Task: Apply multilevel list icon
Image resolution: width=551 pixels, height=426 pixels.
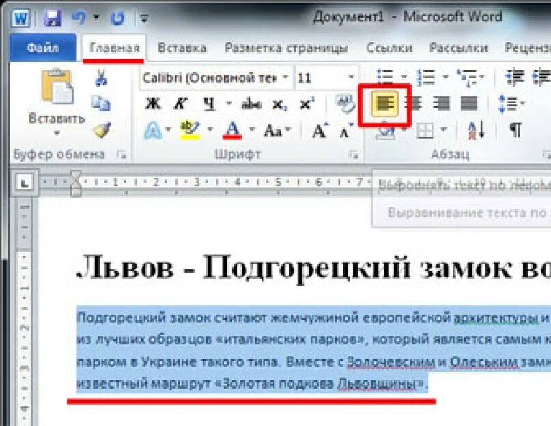Action: (x=467, y=78)
